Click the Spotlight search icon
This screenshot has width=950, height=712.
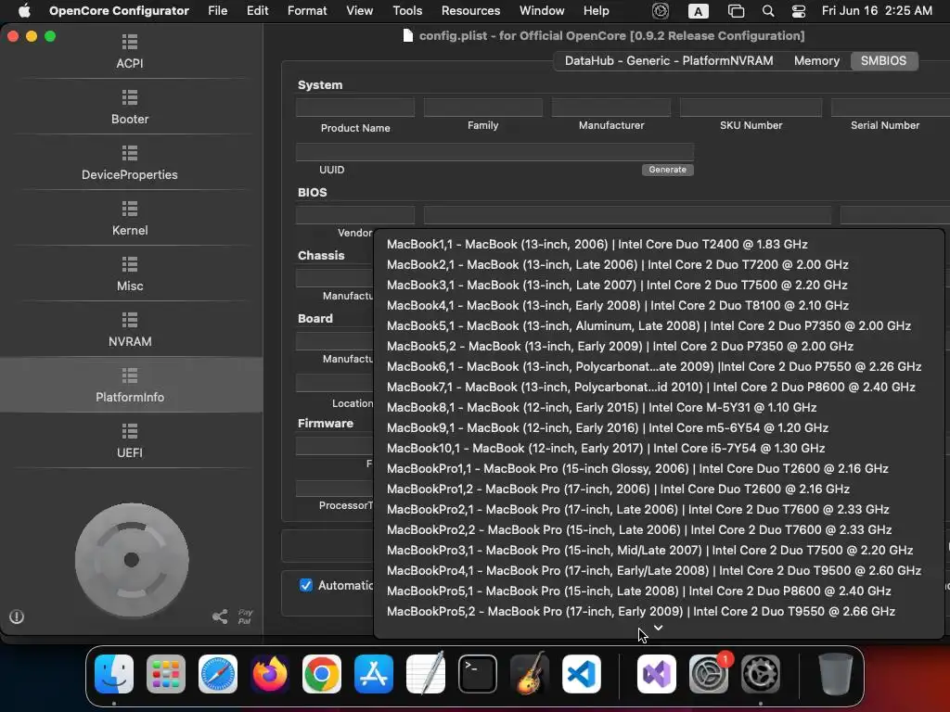click(x=767, y=11)
